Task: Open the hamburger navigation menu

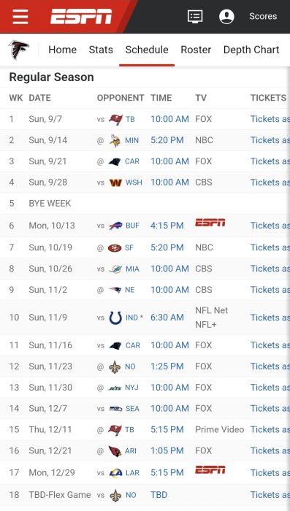Action: tap(20, 16)
